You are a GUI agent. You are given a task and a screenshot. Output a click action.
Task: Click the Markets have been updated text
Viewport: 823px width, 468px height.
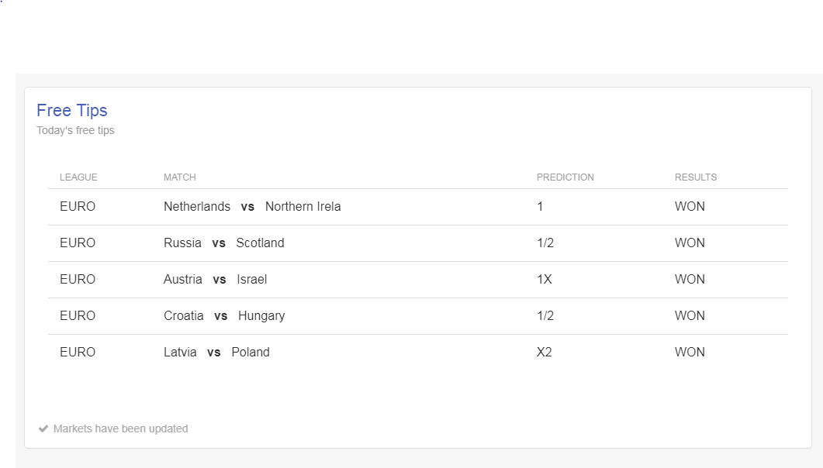(x=121, y=428)
